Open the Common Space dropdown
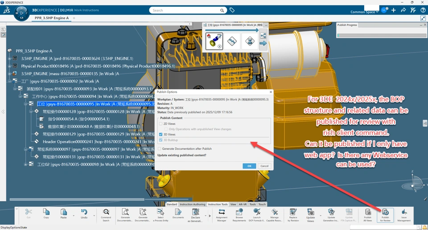 coord(364,12)
